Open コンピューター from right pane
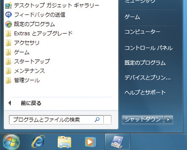 (x=142, y=32)
